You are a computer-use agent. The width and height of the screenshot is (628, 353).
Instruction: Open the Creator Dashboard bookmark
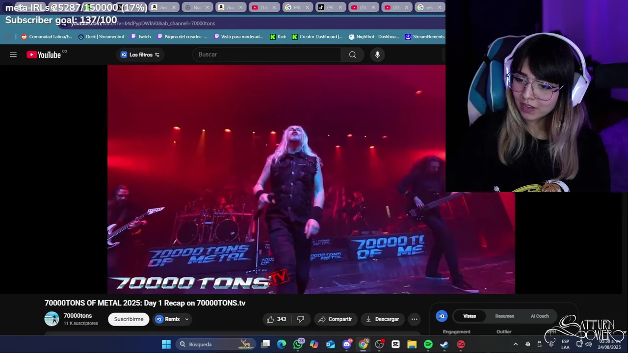click(317, 37)
